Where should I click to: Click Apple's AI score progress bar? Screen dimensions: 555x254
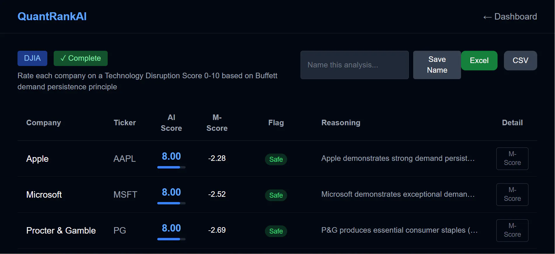tap(171, 167)
